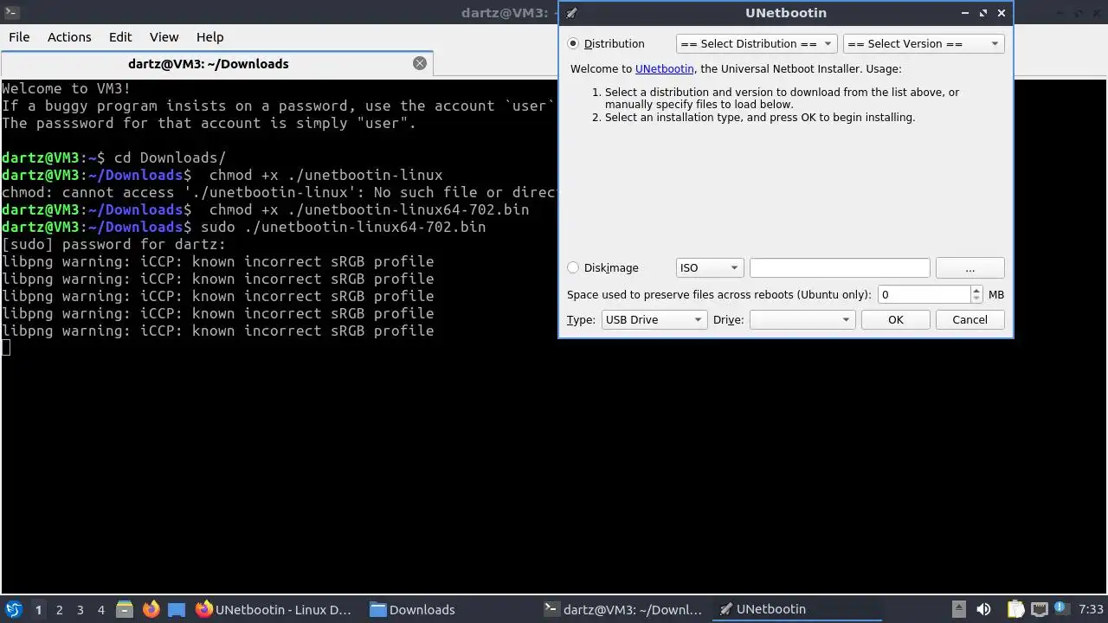Switch to workspace 1 in the pager
The width and height of the screenshot is (1108, 623).
38,609
